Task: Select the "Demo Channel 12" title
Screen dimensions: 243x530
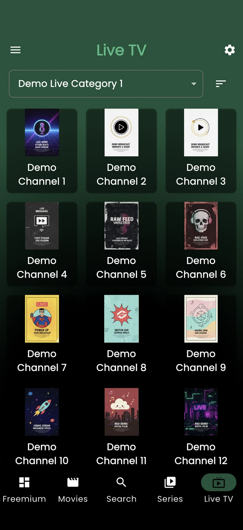Action: [201, 454]
